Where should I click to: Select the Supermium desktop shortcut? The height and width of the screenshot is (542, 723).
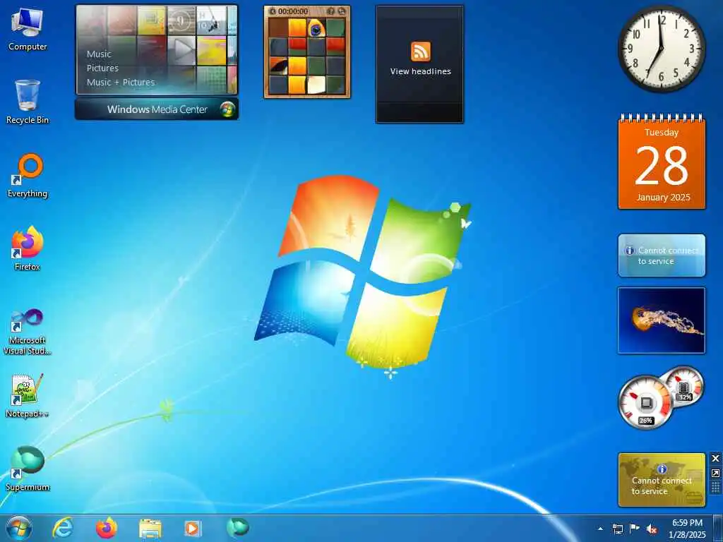(28, 469)
